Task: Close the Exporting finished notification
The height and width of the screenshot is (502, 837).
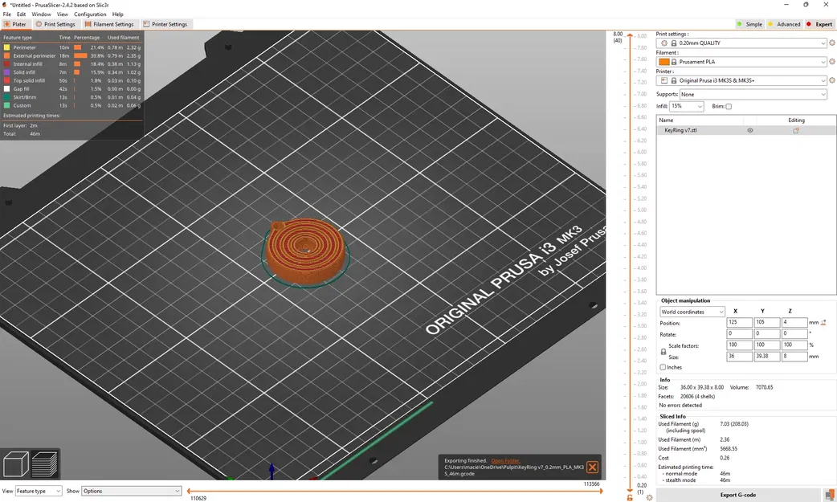Action: tap(593, 467)
